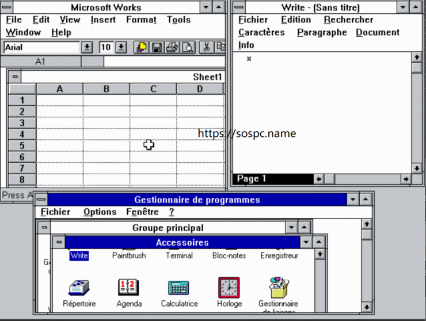426x321 pixels.
Task: Open the Répertoire accessory icon
Action: pos(79,288)
